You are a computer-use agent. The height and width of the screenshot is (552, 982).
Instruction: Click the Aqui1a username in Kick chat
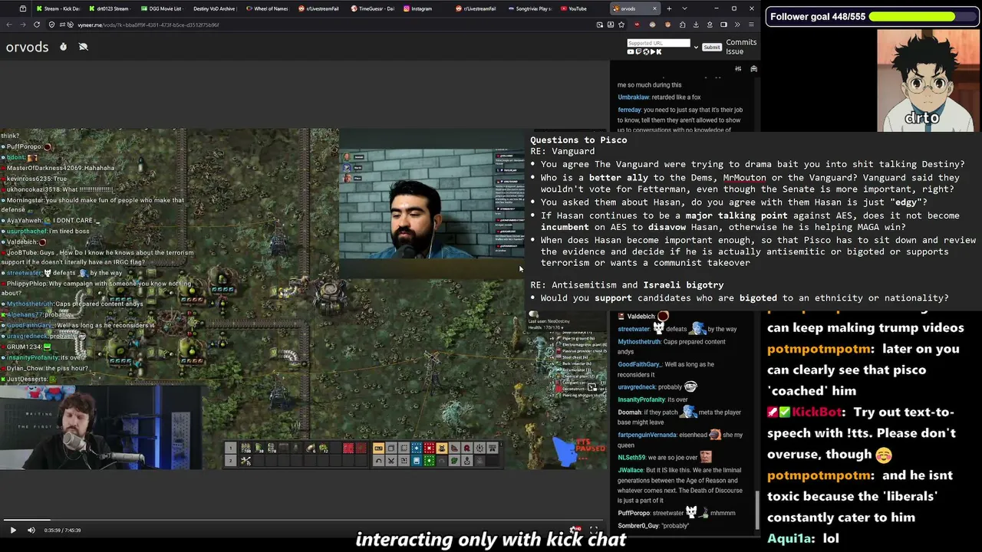point(791,538)
